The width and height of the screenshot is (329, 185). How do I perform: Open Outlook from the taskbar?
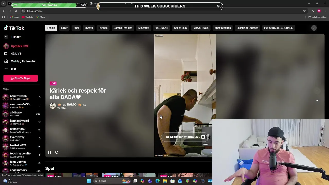pyautogui.click(x=180, y=181)
